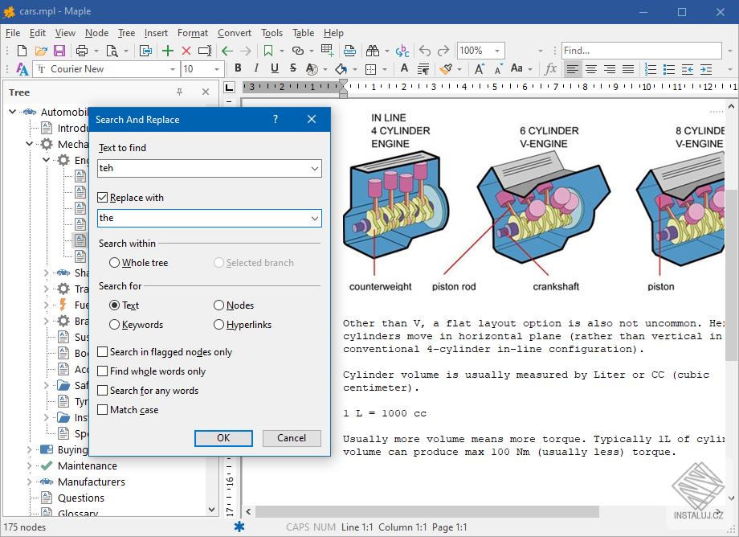Image resolution: width=739 pixels, height=537 pixels.
Task: Check the Match case option
Action: [x=102, y=410]
